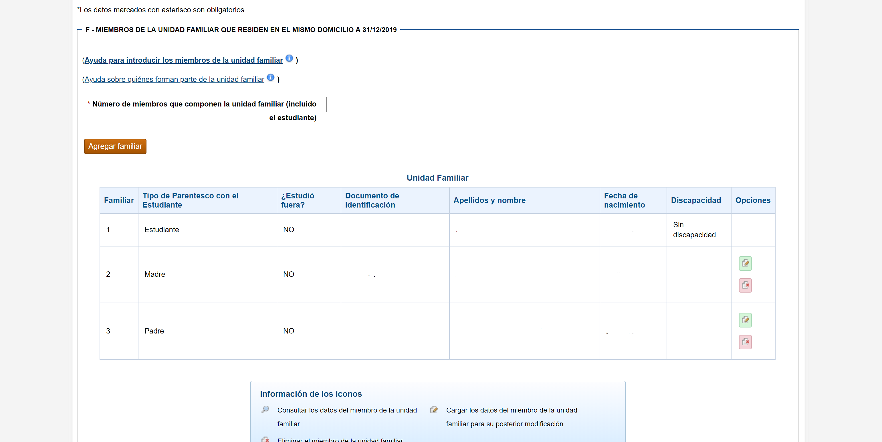This screenshot has width=882, height=442.
Task: Click the edit icon in the Padre row
Action: coord(745,320)
